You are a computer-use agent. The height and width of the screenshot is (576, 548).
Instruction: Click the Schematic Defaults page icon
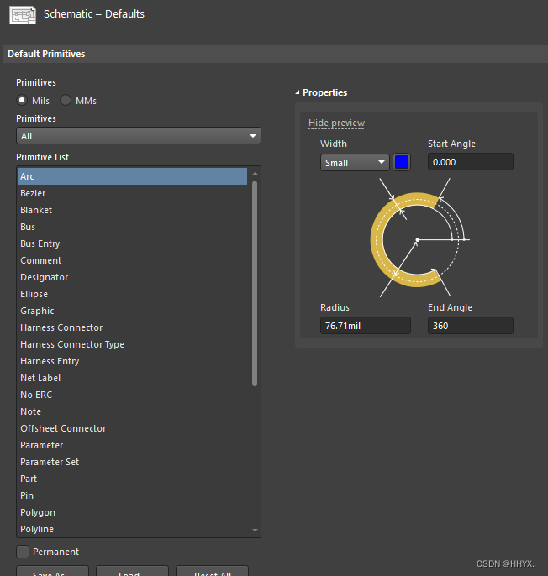click(23, 15)
